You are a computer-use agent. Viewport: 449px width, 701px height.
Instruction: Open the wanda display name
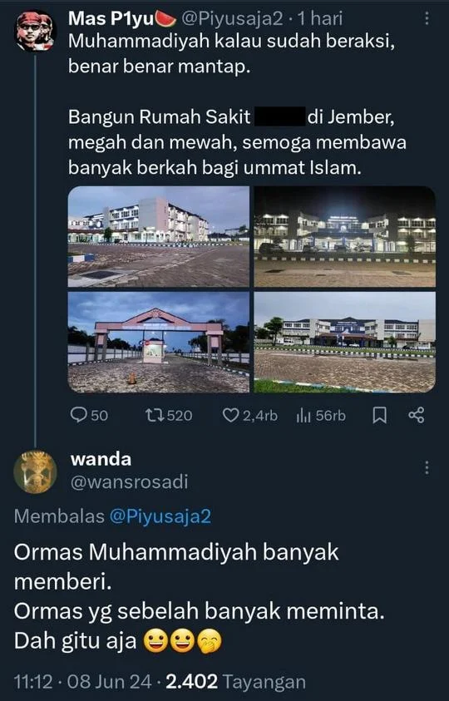[101, 459]
